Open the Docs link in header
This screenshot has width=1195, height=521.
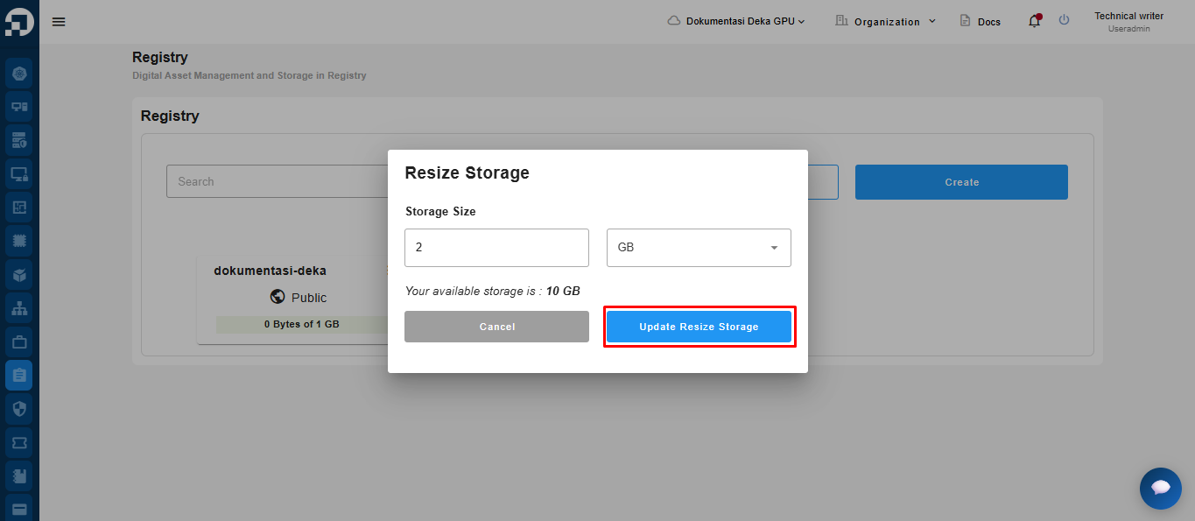tap(980, 21)
